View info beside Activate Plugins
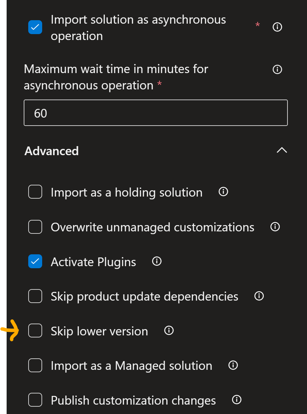The height and width of the screenshot is (414, 307). [x=156, y=261]
